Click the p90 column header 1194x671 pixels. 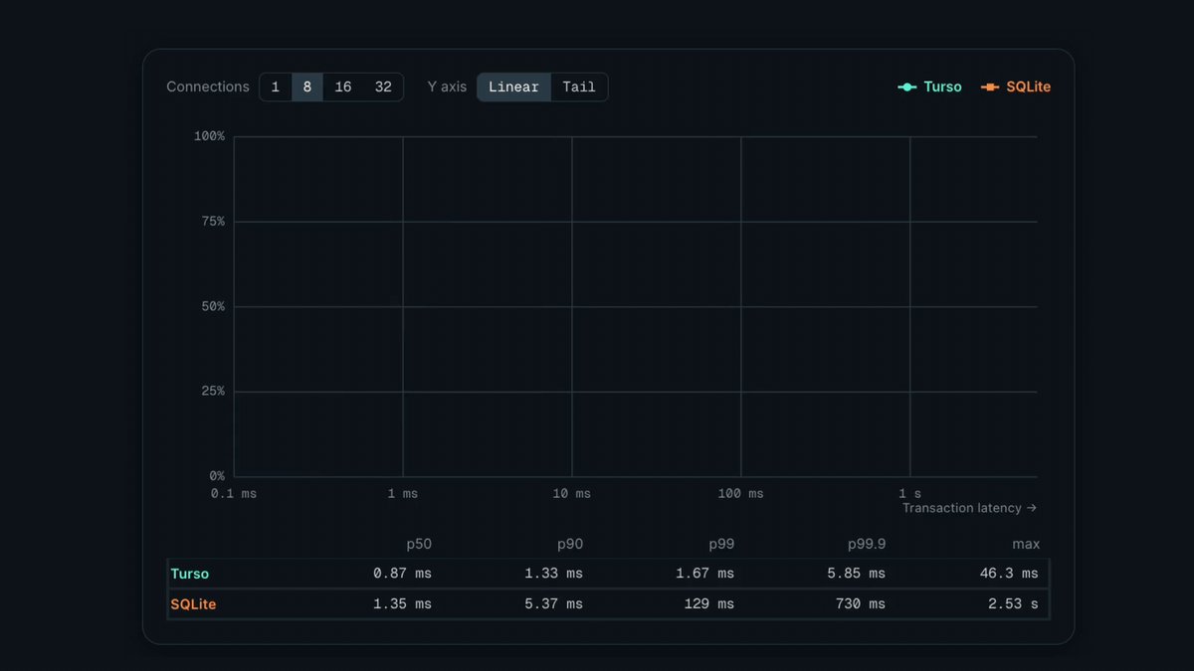coord(570,544)
